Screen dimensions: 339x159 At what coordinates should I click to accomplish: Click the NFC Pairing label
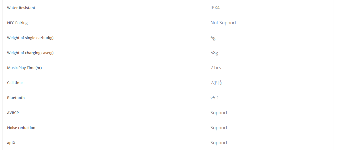click(17, 23)
